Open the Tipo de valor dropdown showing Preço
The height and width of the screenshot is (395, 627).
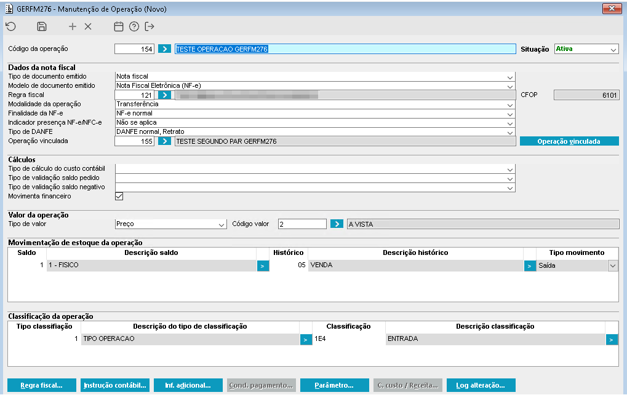[x=170, y=224]
